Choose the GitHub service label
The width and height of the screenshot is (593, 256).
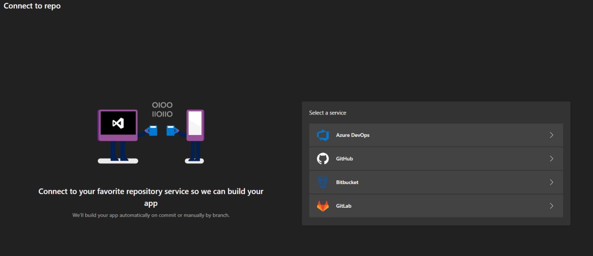pos(344,159)
